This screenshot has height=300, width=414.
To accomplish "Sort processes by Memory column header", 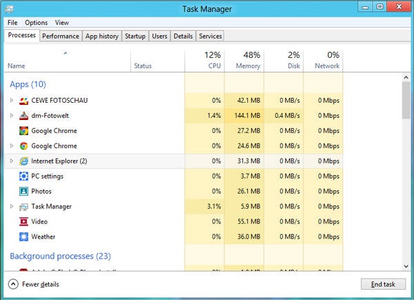I will [x=244, y=61].
